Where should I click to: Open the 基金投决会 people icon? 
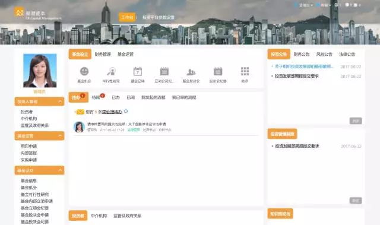[x=191, y=72]
